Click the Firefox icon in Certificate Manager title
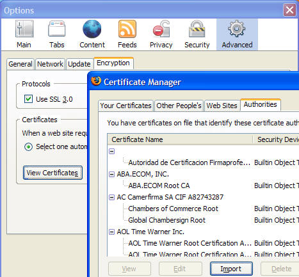Image resolution: width=299 pixels, height=277 pixels. (x=96, y=81)
